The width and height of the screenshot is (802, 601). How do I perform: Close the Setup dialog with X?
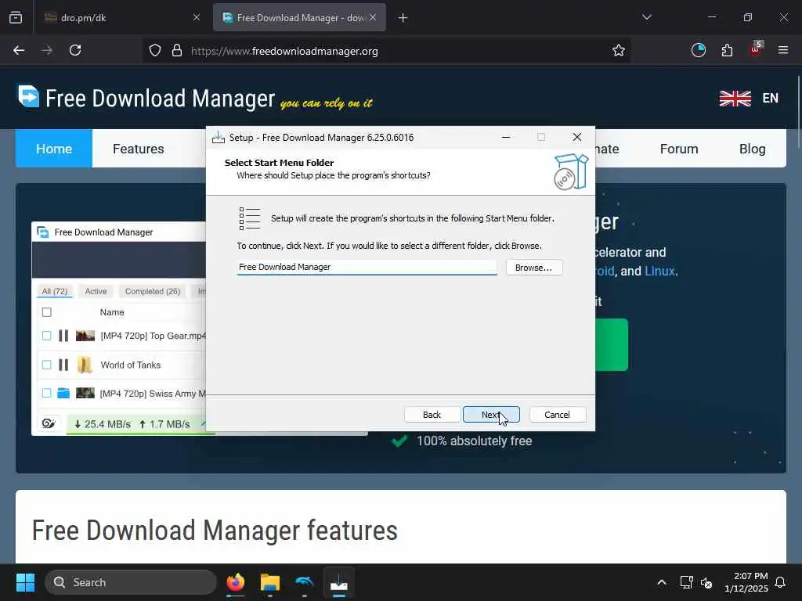click(577, 137)
